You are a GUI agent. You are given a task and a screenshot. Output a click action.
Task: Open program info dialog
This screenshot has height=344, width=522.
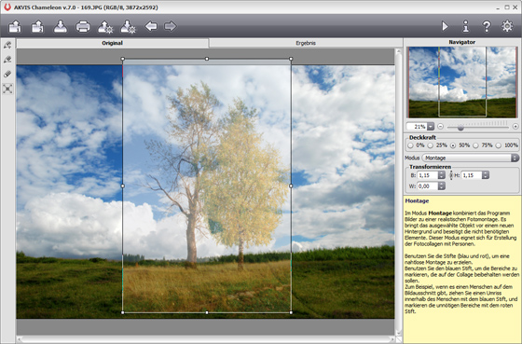(x=466, y=26)
